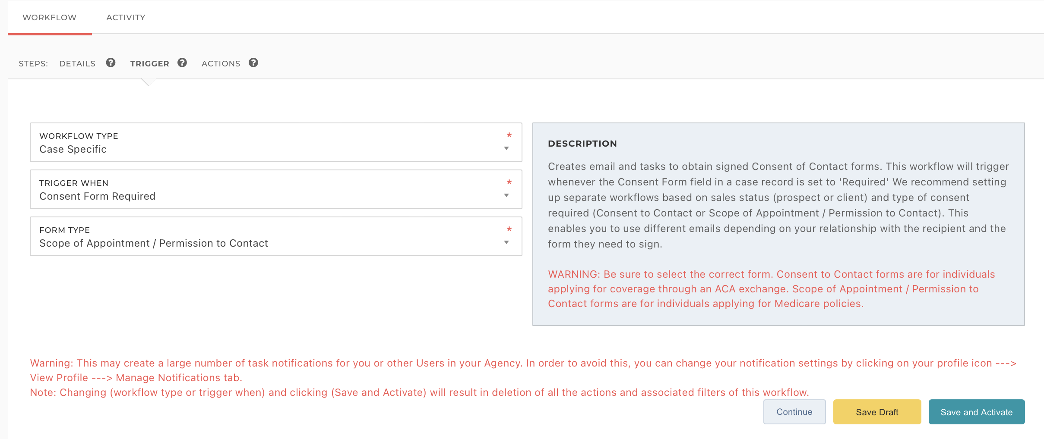This screenshot has height=439, width=1044.
Task: Click the 'Case Specific' selected value
Action: [73, 149]
